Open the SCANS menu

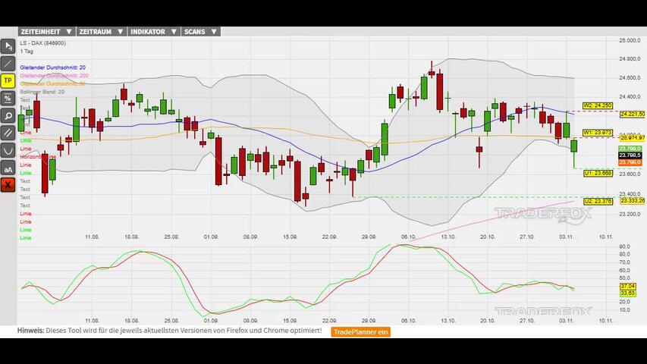click(200, 32)
